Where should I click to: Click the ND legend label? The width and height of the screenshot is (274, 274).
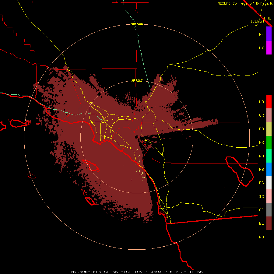pyautogui.click(x=261, y=237)
